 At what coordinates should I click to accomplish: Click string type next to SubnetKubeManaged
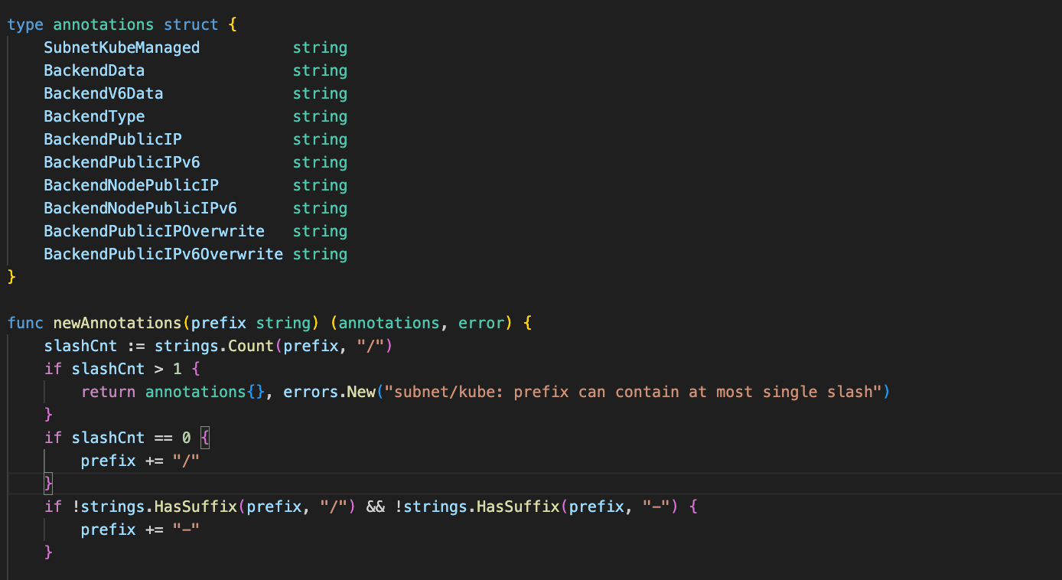click(x=320, y=47)
